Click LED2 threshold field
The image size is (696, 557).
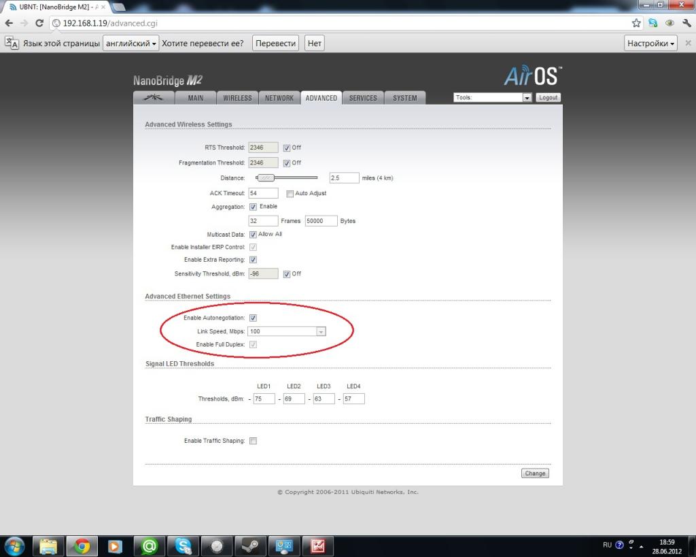[294, 399]
